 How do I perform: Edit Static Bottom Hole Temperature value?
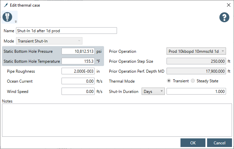point(78,61)
